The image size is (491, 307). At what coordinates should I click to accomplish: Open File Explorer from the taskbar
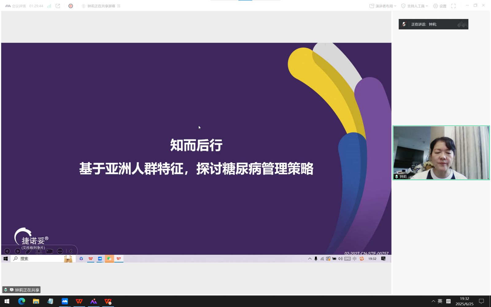pyautogui.click(x=36, y=301)
